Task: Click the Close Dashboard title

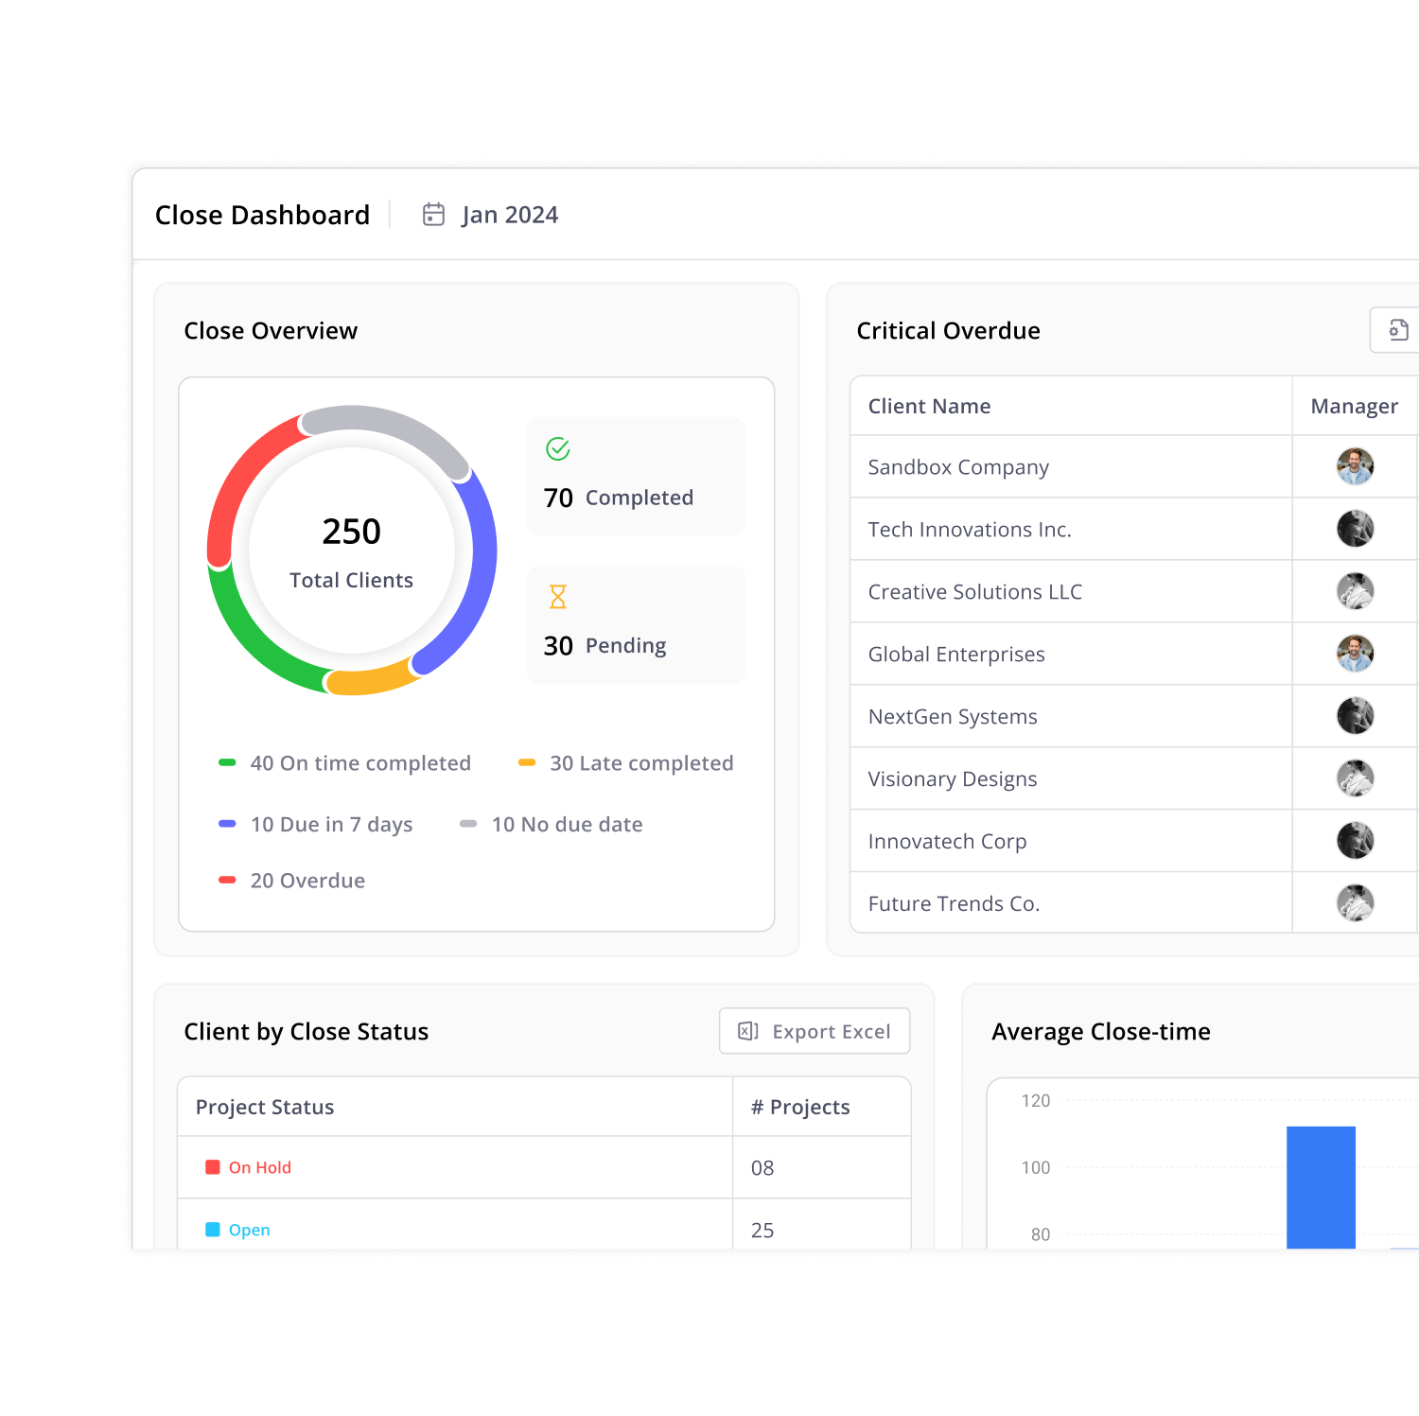Action: pyautogui.click(x=262, y=215)
